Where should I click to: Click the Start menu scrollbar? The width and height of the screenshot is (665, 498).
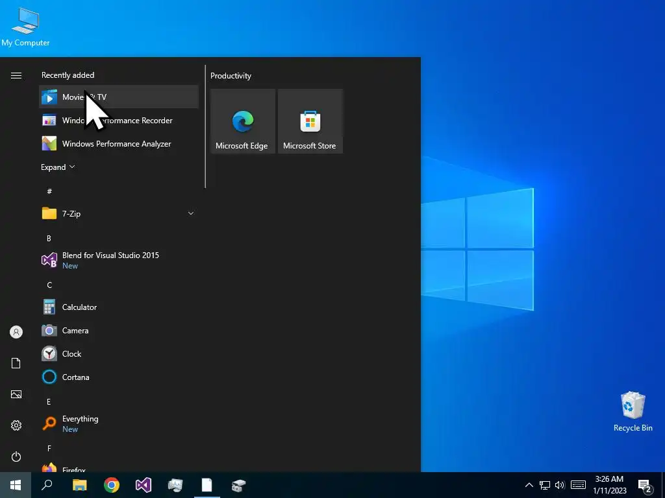(x=205, y=126)
